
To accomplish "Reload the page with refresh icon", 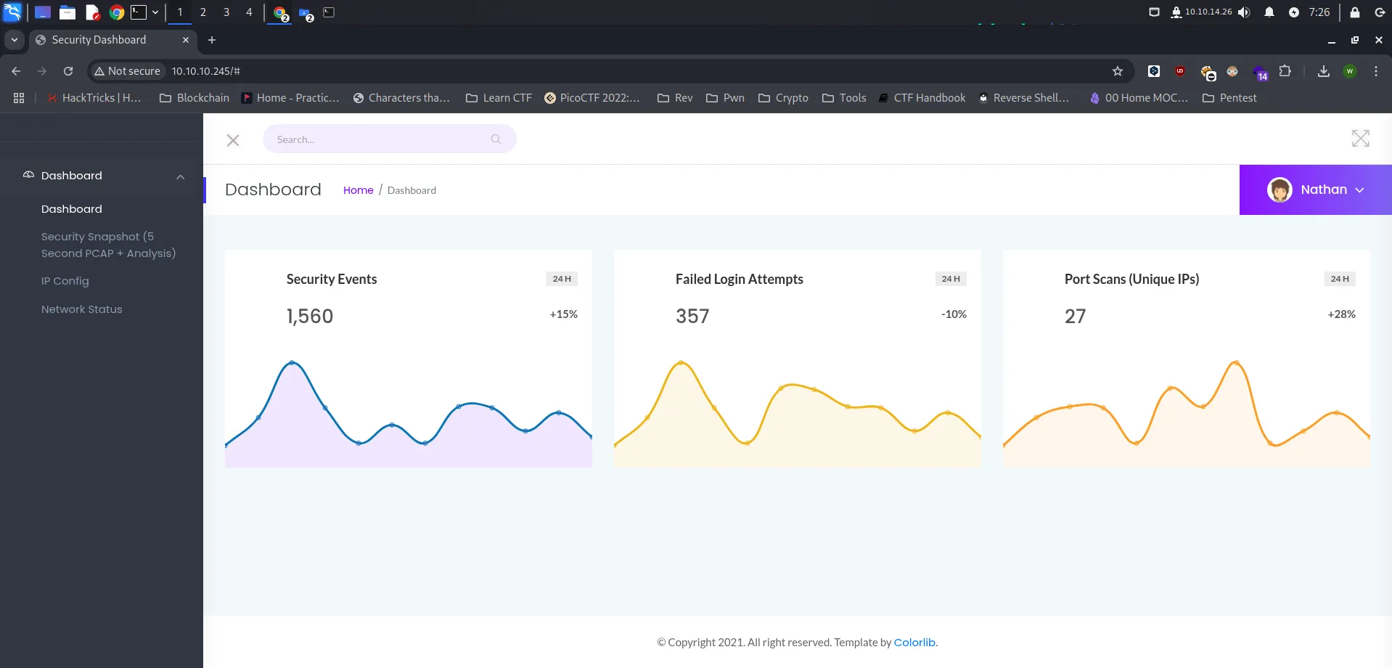I will (68, 71).
